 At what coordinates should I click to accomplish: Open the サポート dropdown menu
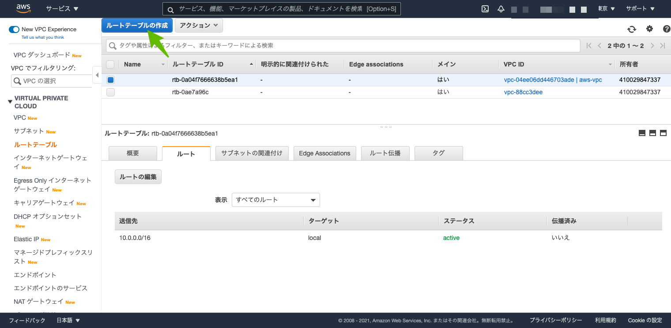click(x=641, y=9)
